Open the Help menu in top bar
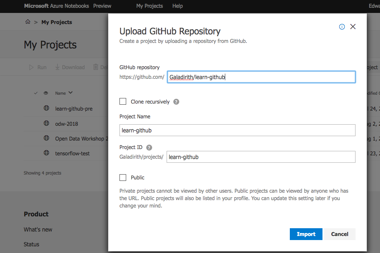380x253 pixels. tap(178, 6)
